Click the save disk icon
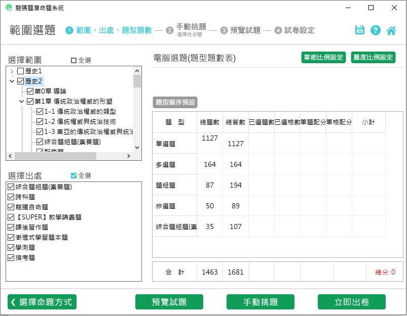The image size is (407, 316). coord(359,30)
